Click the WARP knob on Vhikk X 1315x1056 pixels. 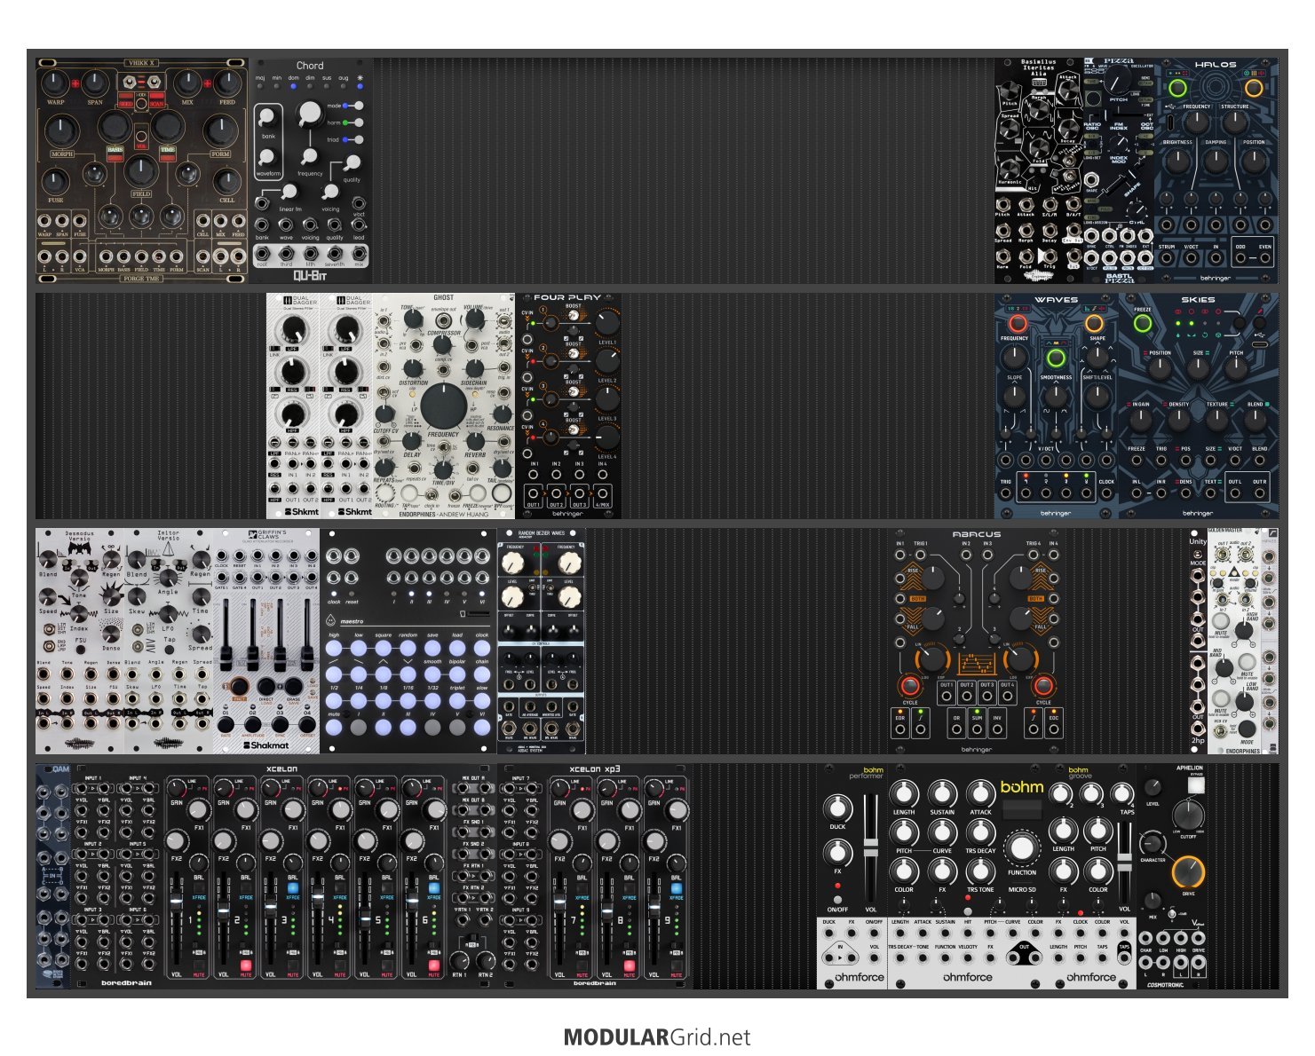[x=55, y=84]
